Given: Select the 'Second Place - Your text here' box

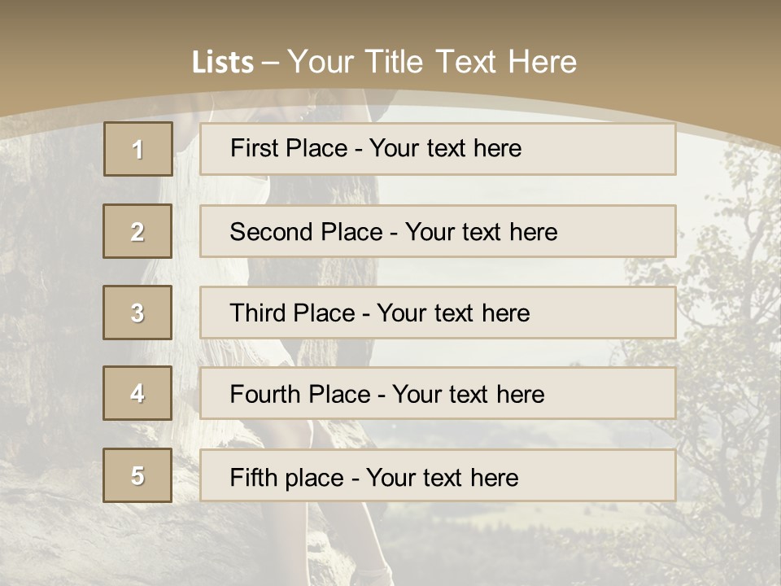Looking at the screenshot, I should 438,231.
